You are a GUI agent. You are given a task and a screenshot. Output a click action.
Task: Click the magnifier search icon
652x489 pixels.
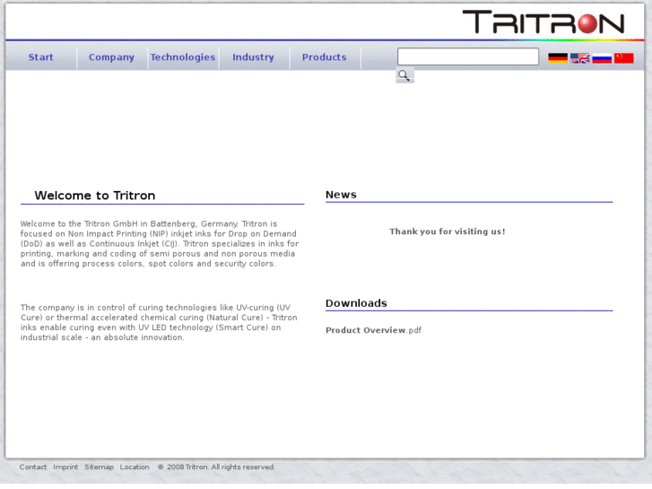click(x=404, y=75)
